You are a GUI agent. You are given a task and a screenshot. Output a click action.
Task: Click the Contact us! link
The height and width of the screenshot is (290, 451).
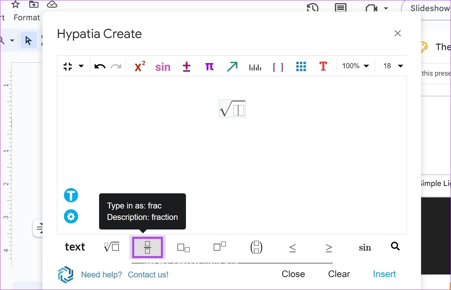click(x=148, y=275)
